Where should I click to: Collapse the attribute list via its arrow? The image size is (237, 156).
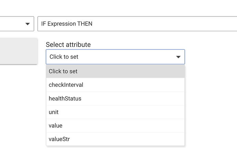(x=178, y=57)
